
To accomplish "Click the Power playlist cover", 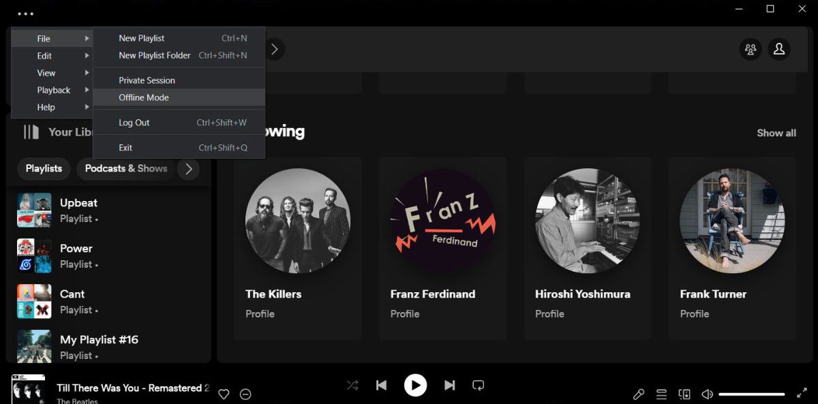I will tap(34, 255).
